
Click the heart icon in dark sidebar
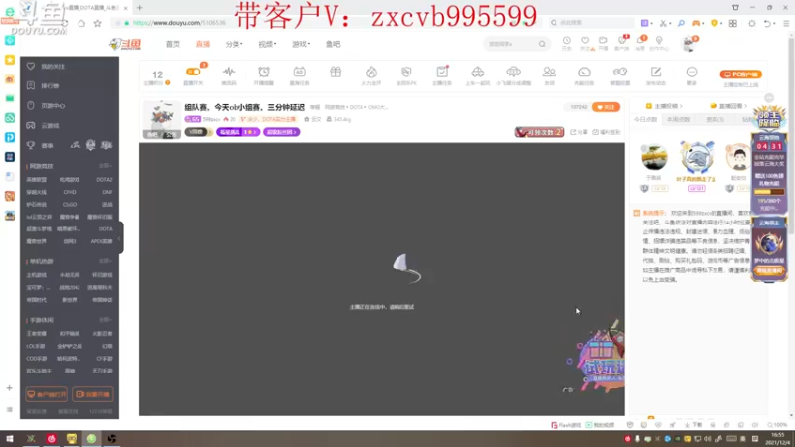coord(31,66)
